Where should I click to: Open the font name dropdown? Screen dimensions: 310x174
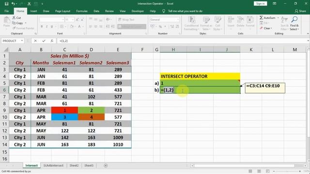[63, 19]
